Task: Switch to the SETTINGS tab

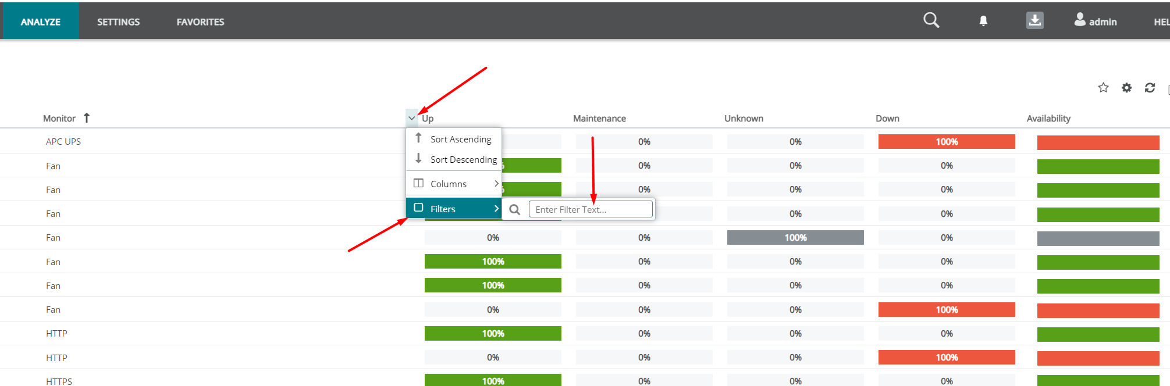Action: (x=119, y=22)
